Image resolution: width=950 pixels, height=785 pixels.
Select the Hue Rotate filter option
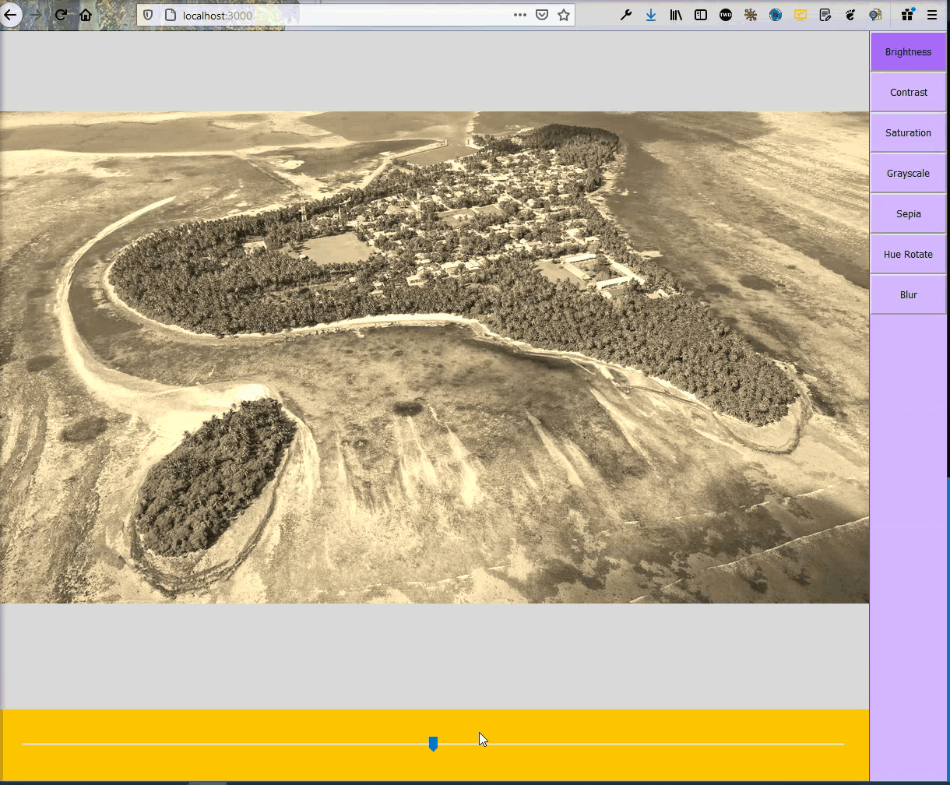point(908,255)
